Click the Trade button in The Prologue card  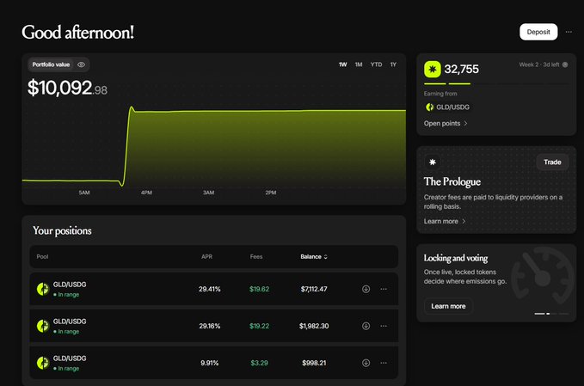(552, 162)
